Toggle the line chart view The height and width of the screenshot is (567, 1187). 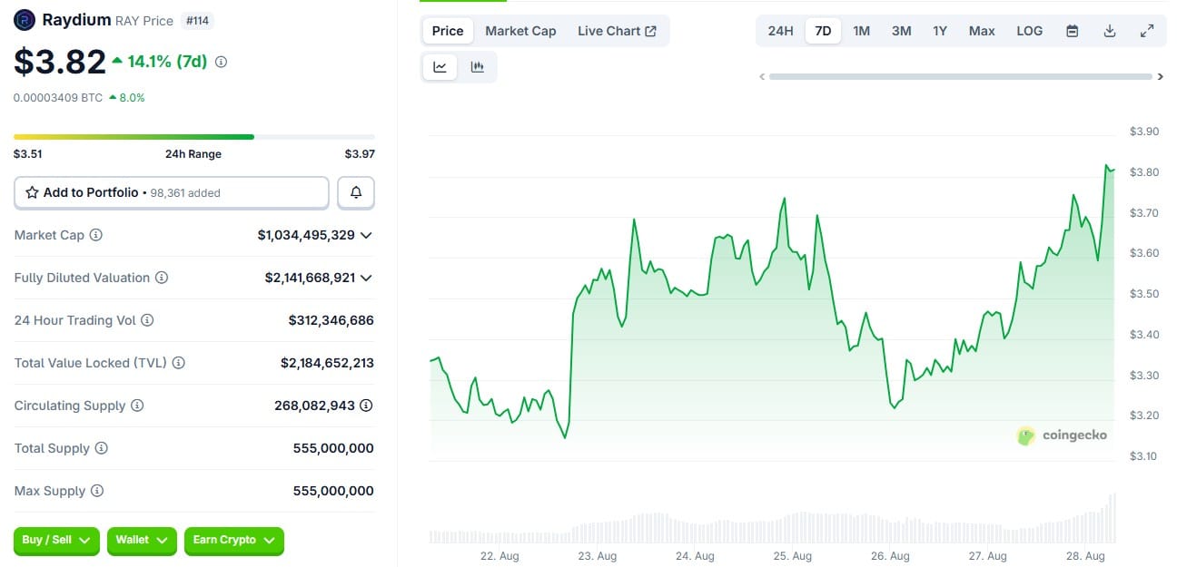[x=440, y=66]
